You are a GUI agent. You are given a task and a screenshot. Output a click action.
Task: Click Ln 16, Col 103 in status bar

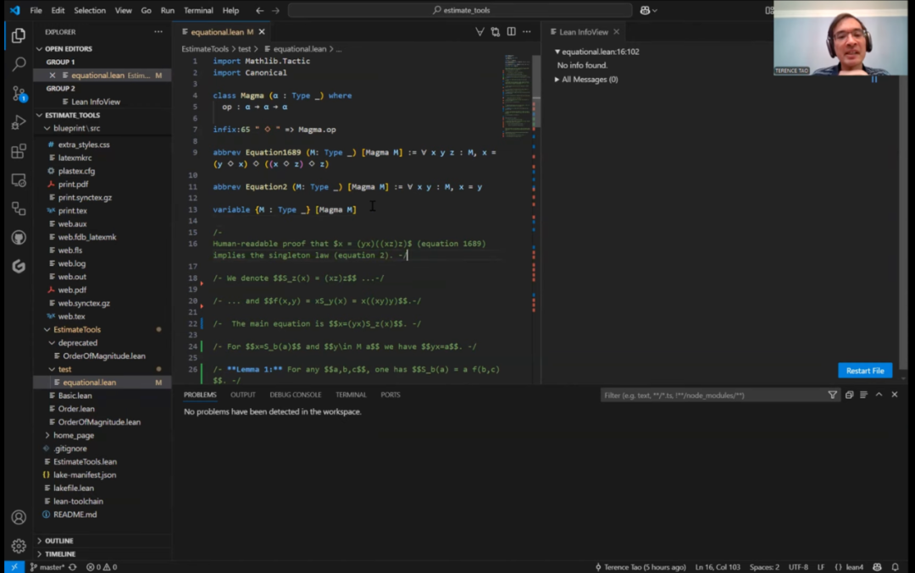[x=718, y=566]
